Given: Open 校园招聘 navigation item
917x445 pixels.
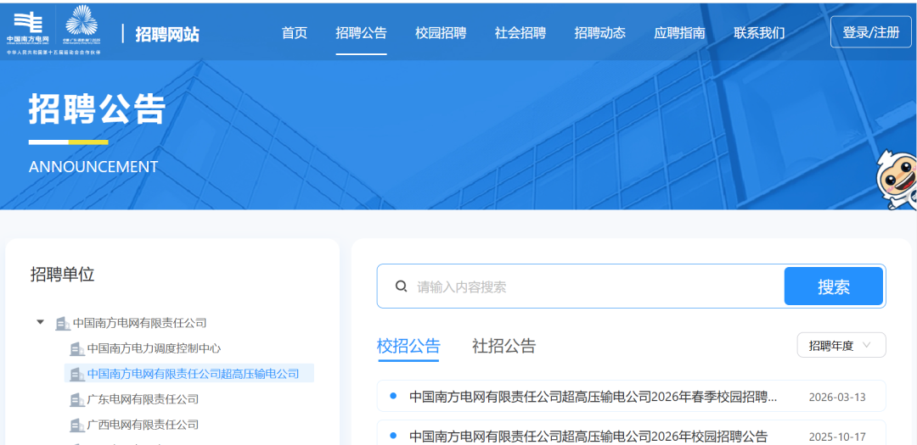Looking at the screenshot, I should click(441, 33).
